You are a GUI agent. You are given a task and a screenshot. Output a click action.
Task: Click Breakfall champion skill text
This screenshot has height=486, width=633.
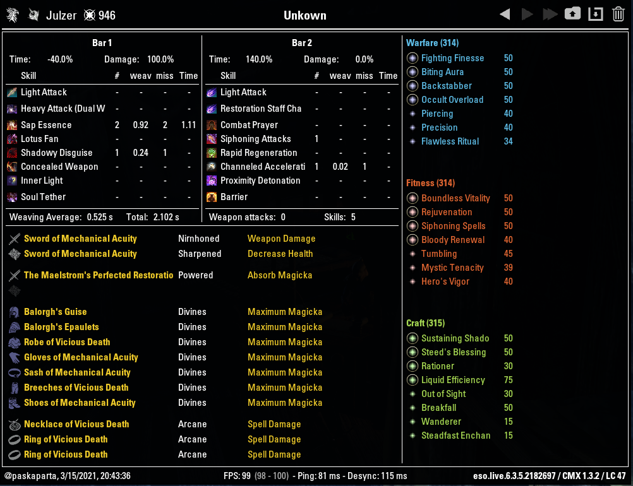point(439,408)
